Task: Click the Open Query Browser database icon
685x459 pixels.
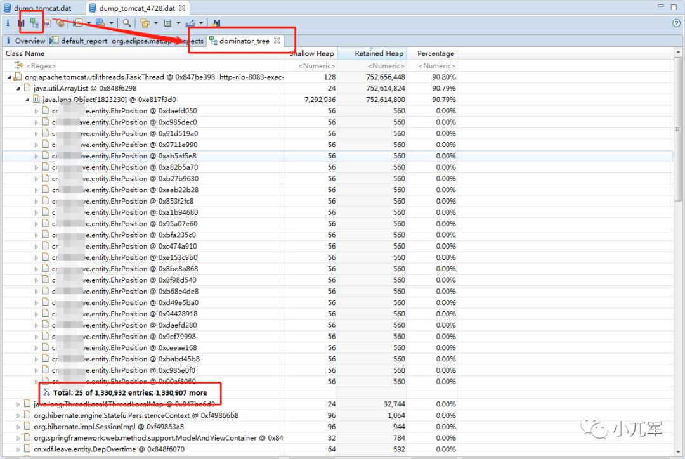Action: coord(100,23)
